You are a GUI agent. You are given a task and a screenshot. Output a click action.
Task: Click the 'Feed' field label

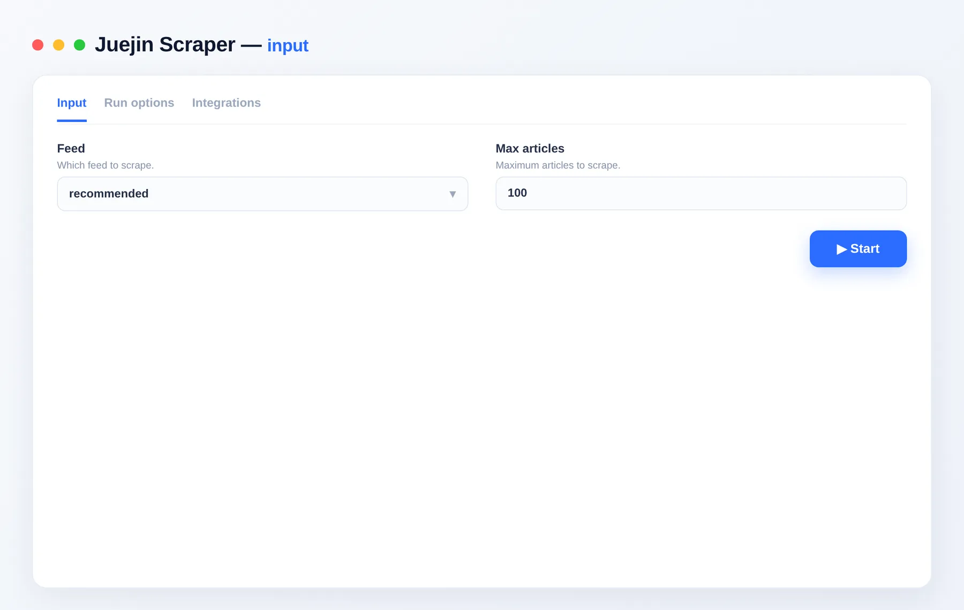71,148
